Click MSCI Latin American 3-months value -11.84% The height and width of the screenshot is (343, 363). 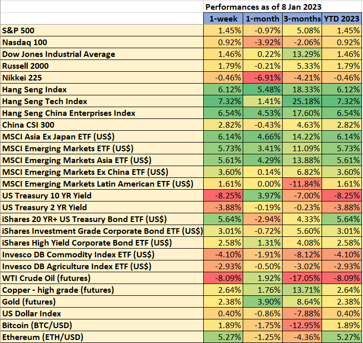tap(302, 184)
